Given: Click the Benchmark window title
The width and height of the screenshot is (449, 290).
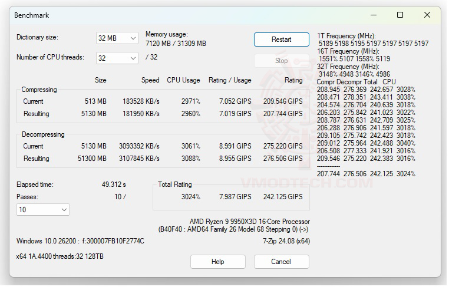Looking at the screenshot, I should (31, 15).
